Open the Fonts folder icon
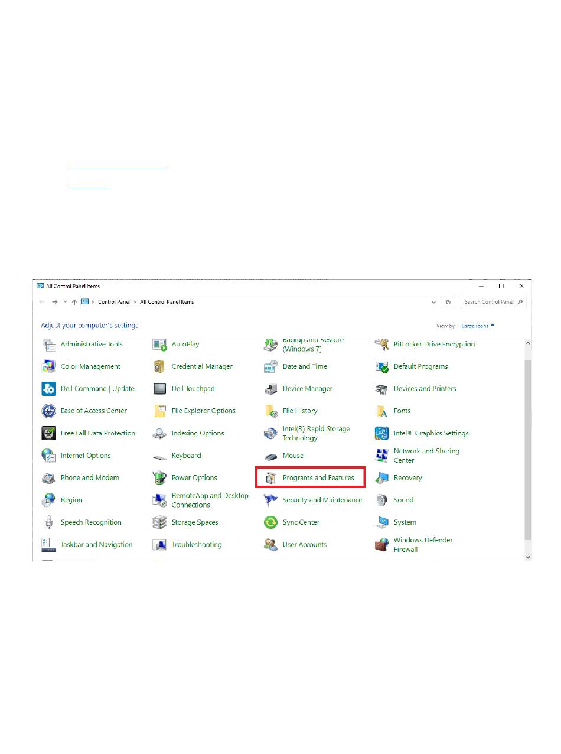Viewport: 561px width, 754px height. click(382, 411)
